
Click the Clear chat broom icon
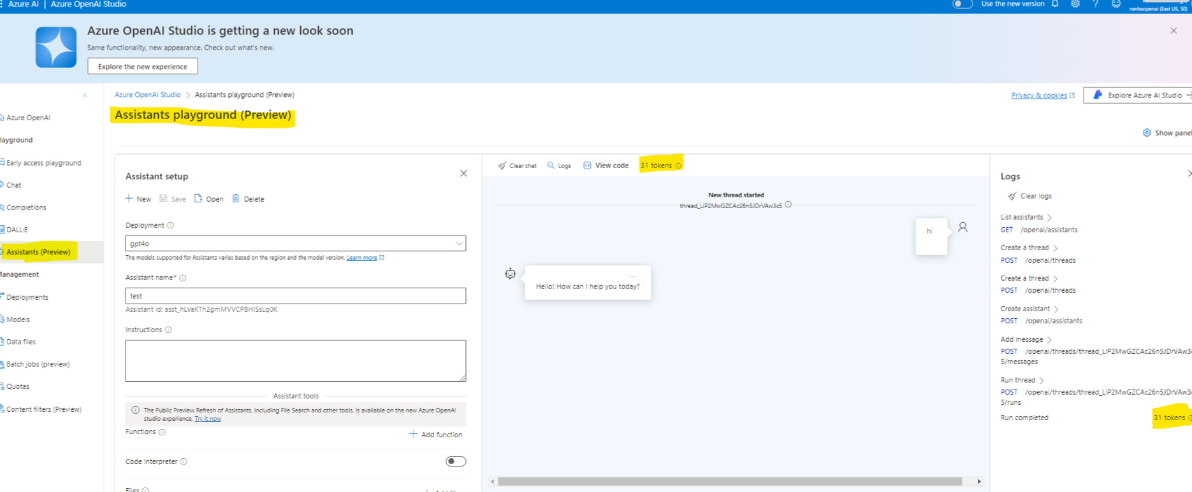[502, 165]
